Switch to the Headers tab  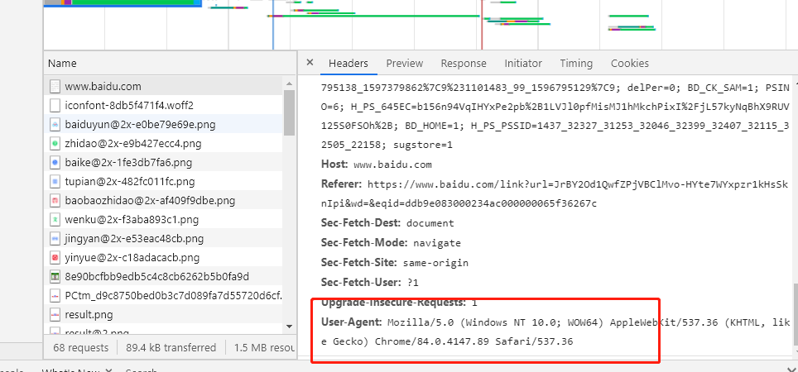(349, 64)
